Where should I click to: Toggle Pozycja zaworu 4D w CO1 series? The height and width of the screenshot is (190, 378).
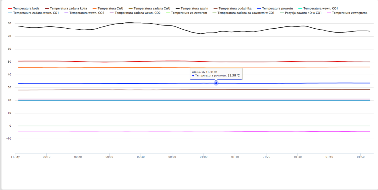point(303,13)
